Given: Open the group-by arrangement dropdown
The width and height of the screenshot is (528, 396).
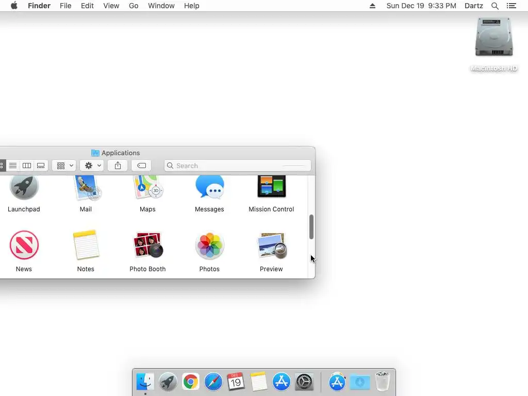Looking at the screenshot, I should (64, 166).
